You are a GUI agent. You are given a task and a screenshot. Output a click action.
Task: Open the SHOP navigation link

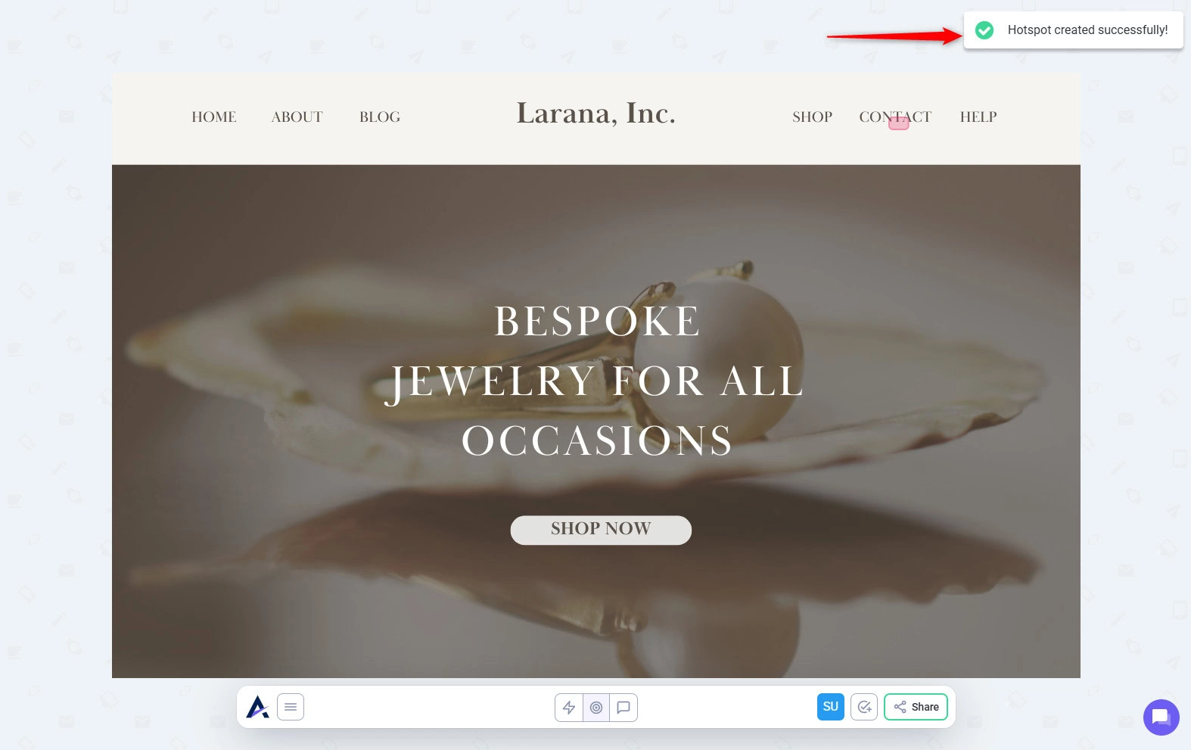point(813,117)
